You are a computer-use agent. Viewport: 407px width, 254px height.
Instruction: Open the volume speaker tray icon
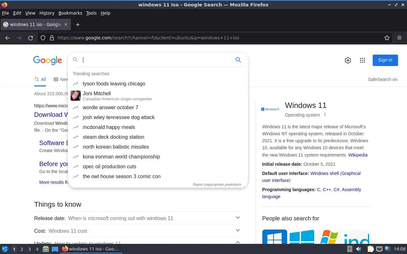[359, 249]
